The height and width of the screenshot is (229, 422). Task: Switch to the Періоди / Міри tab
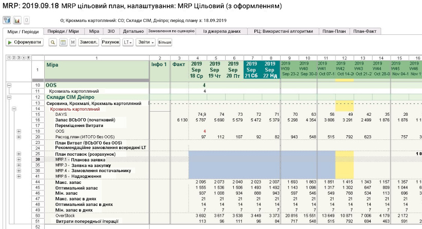tap(63, 31)
